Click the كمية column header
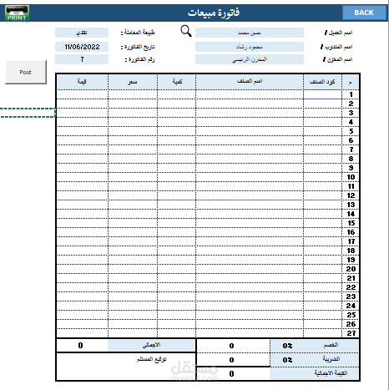Screen dimensions: 389x390 pos(177,82)
